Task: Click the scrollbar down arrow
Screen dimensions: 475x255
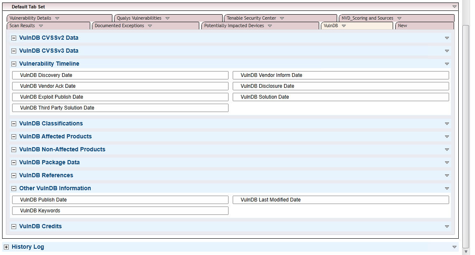Action: (x=466, y=252)
